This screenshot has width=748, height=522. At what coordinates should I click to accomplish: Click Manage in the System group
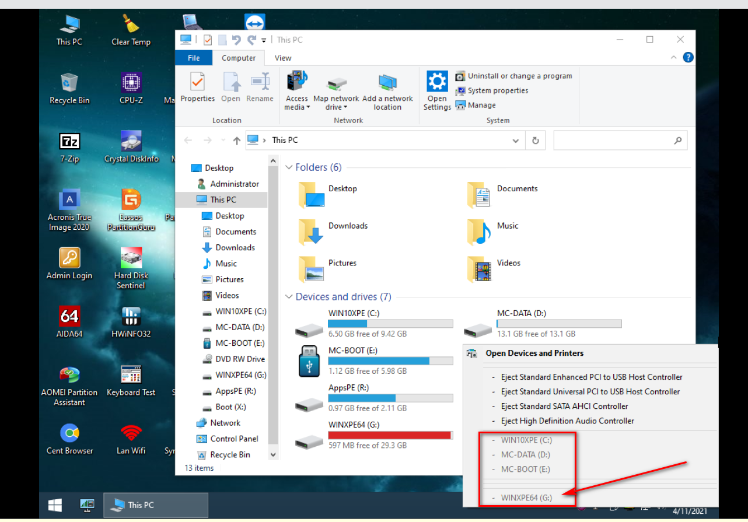476,105
